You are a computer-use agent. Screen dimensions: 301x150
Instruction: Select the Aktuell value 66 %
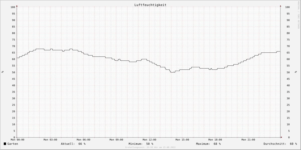point(82,144)
